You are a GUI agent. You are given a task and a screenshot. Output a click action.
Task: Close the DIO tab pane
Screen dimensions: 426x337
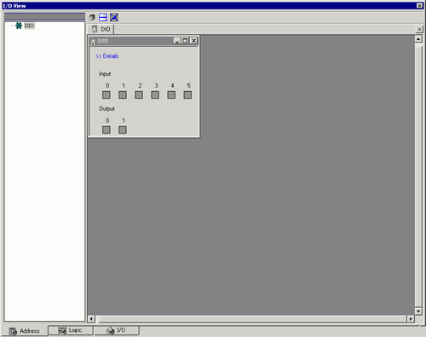[419, 29]
